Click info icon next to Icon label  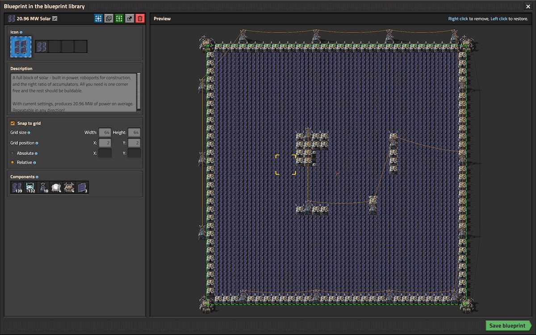[21, 32]
